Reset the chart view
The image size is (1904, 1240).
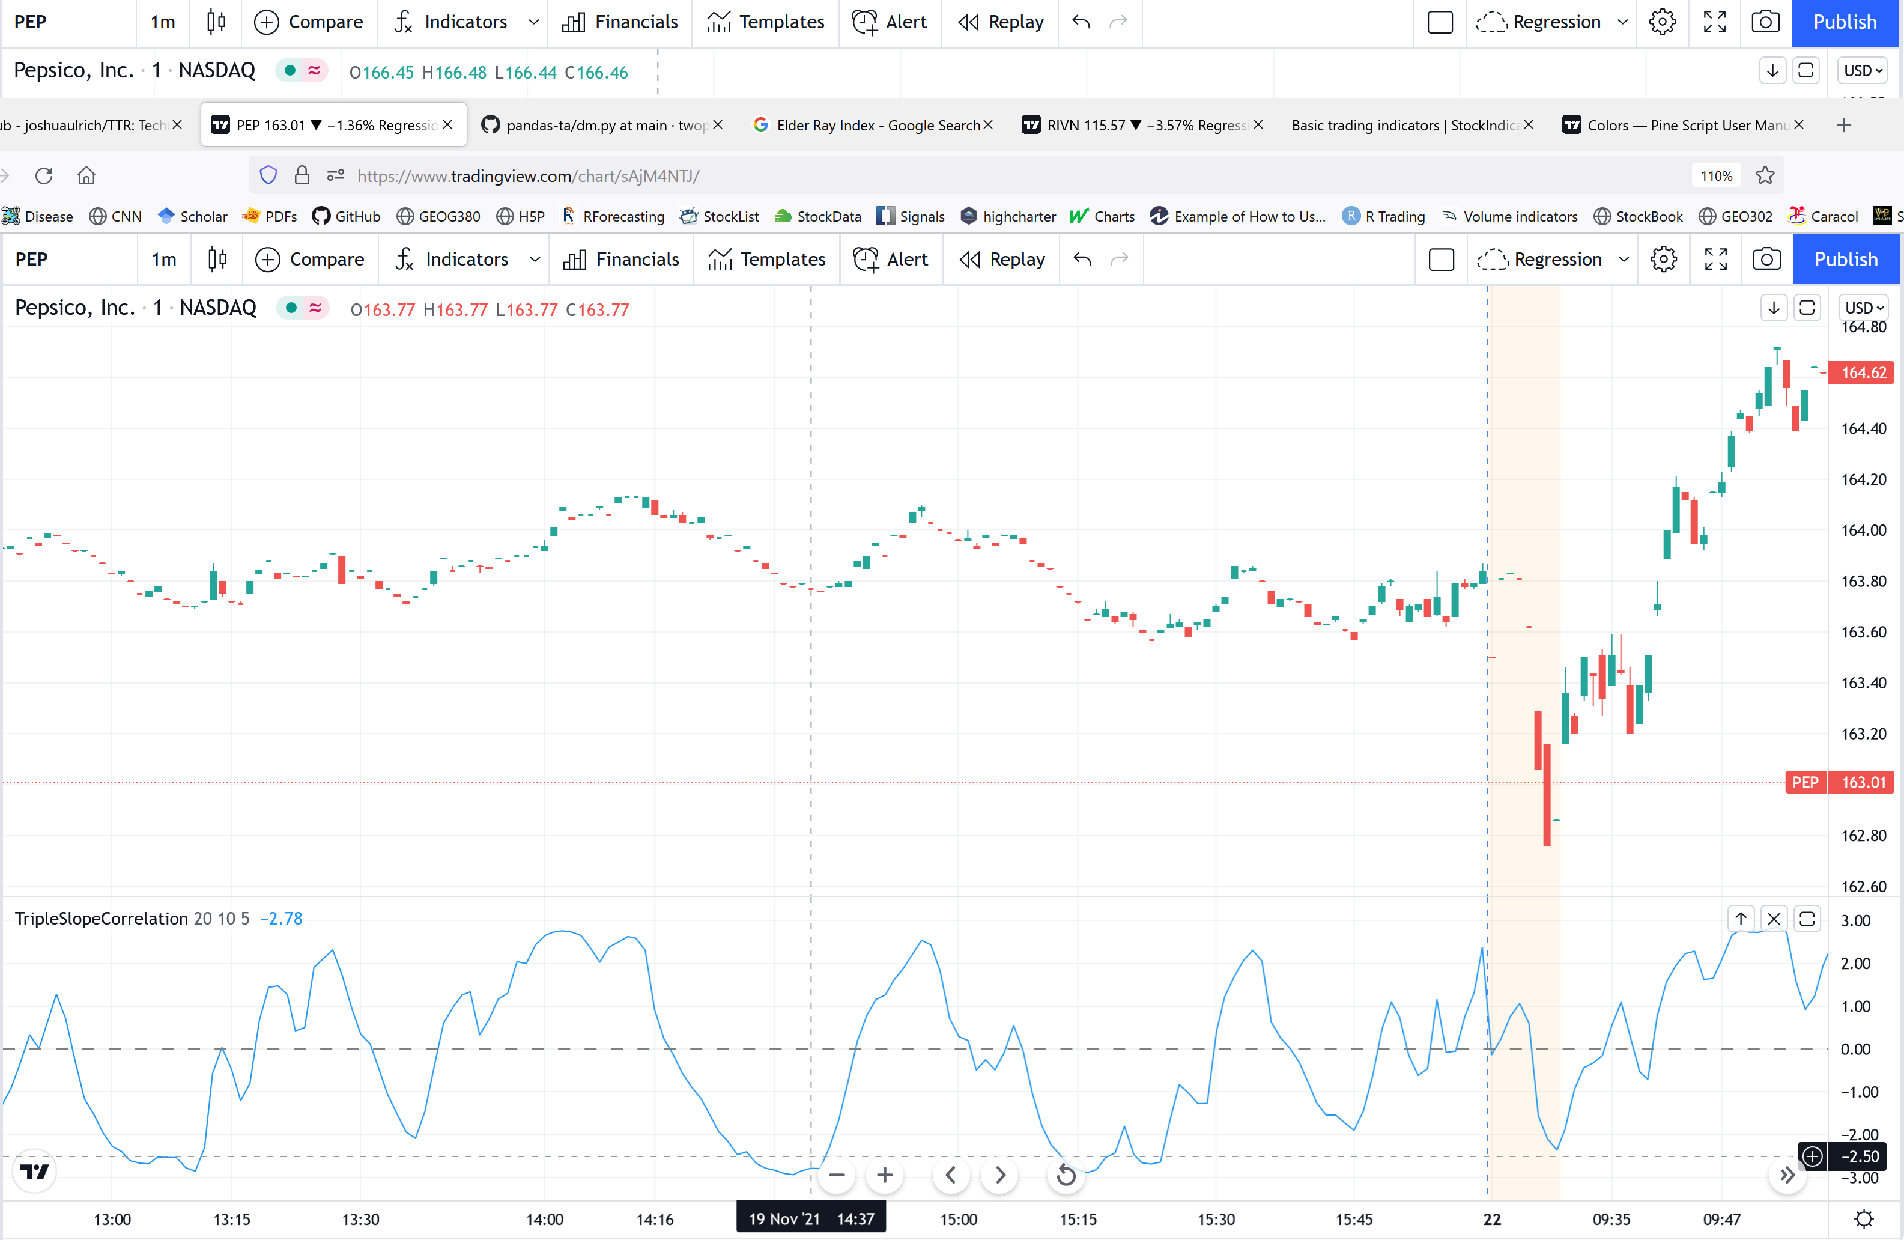pos(1066,1175)
